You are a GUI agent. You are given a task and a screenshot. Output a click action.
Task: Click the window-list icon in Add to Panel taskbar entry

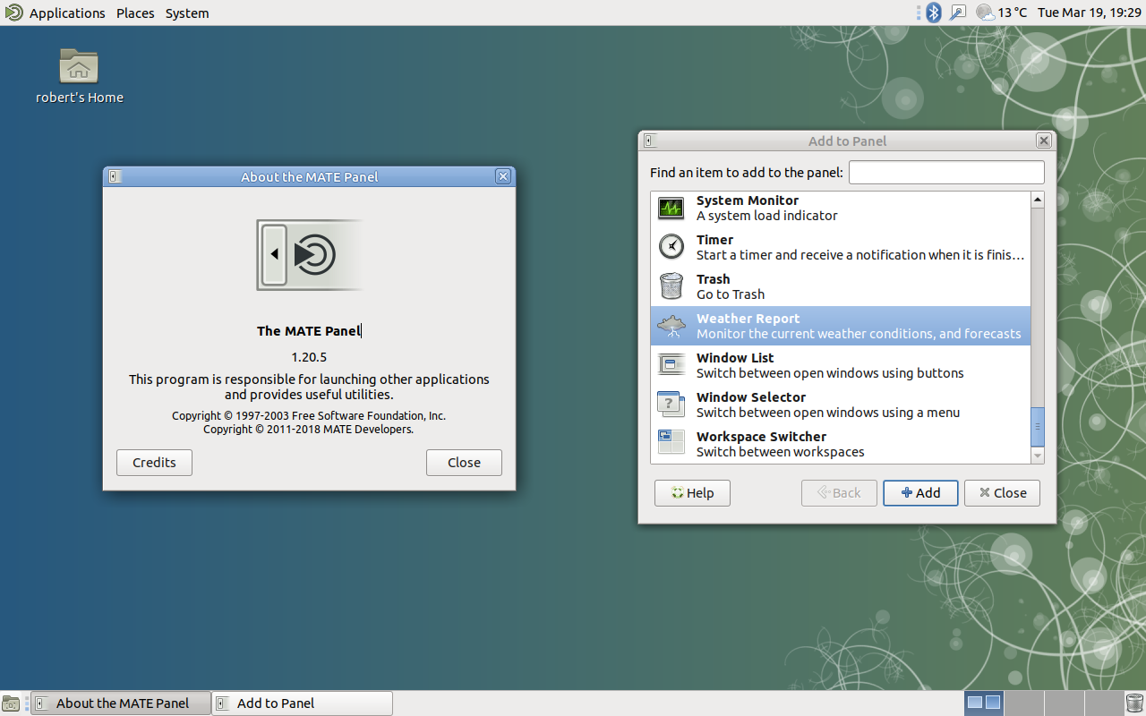(x=222, y=703)
